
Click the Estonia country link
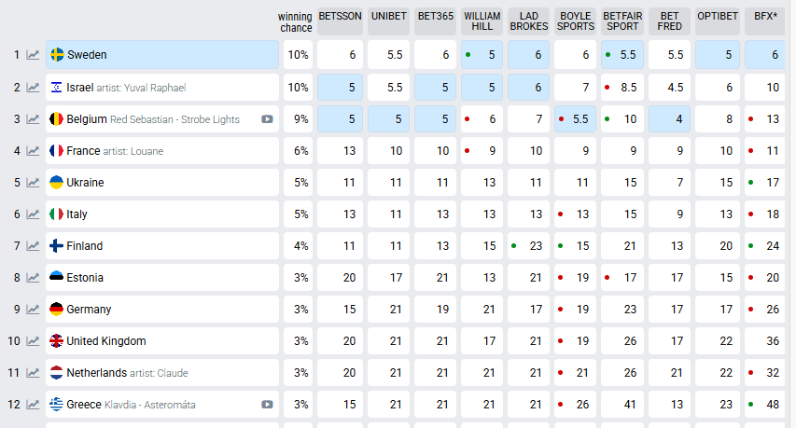tap(85, 278)
